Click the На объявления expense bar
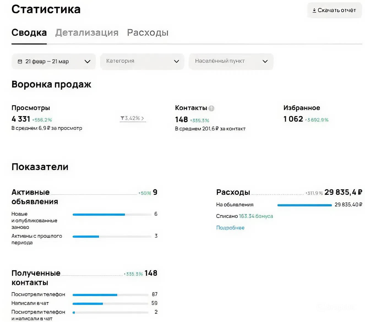 coord(304,205)
